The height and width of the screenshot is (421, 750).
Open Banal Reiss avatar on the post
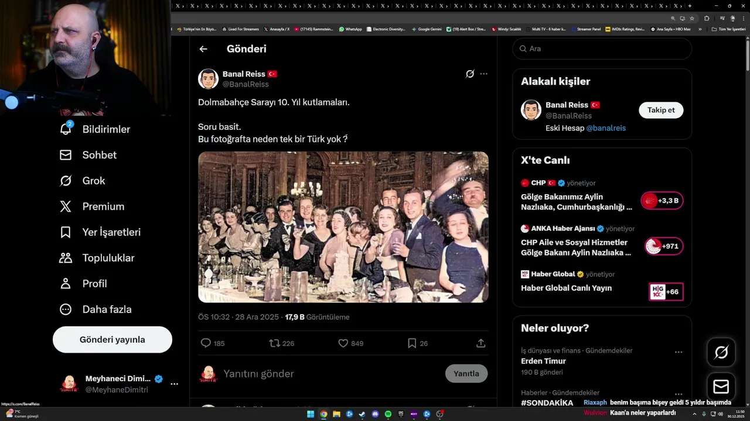point(208,78)
